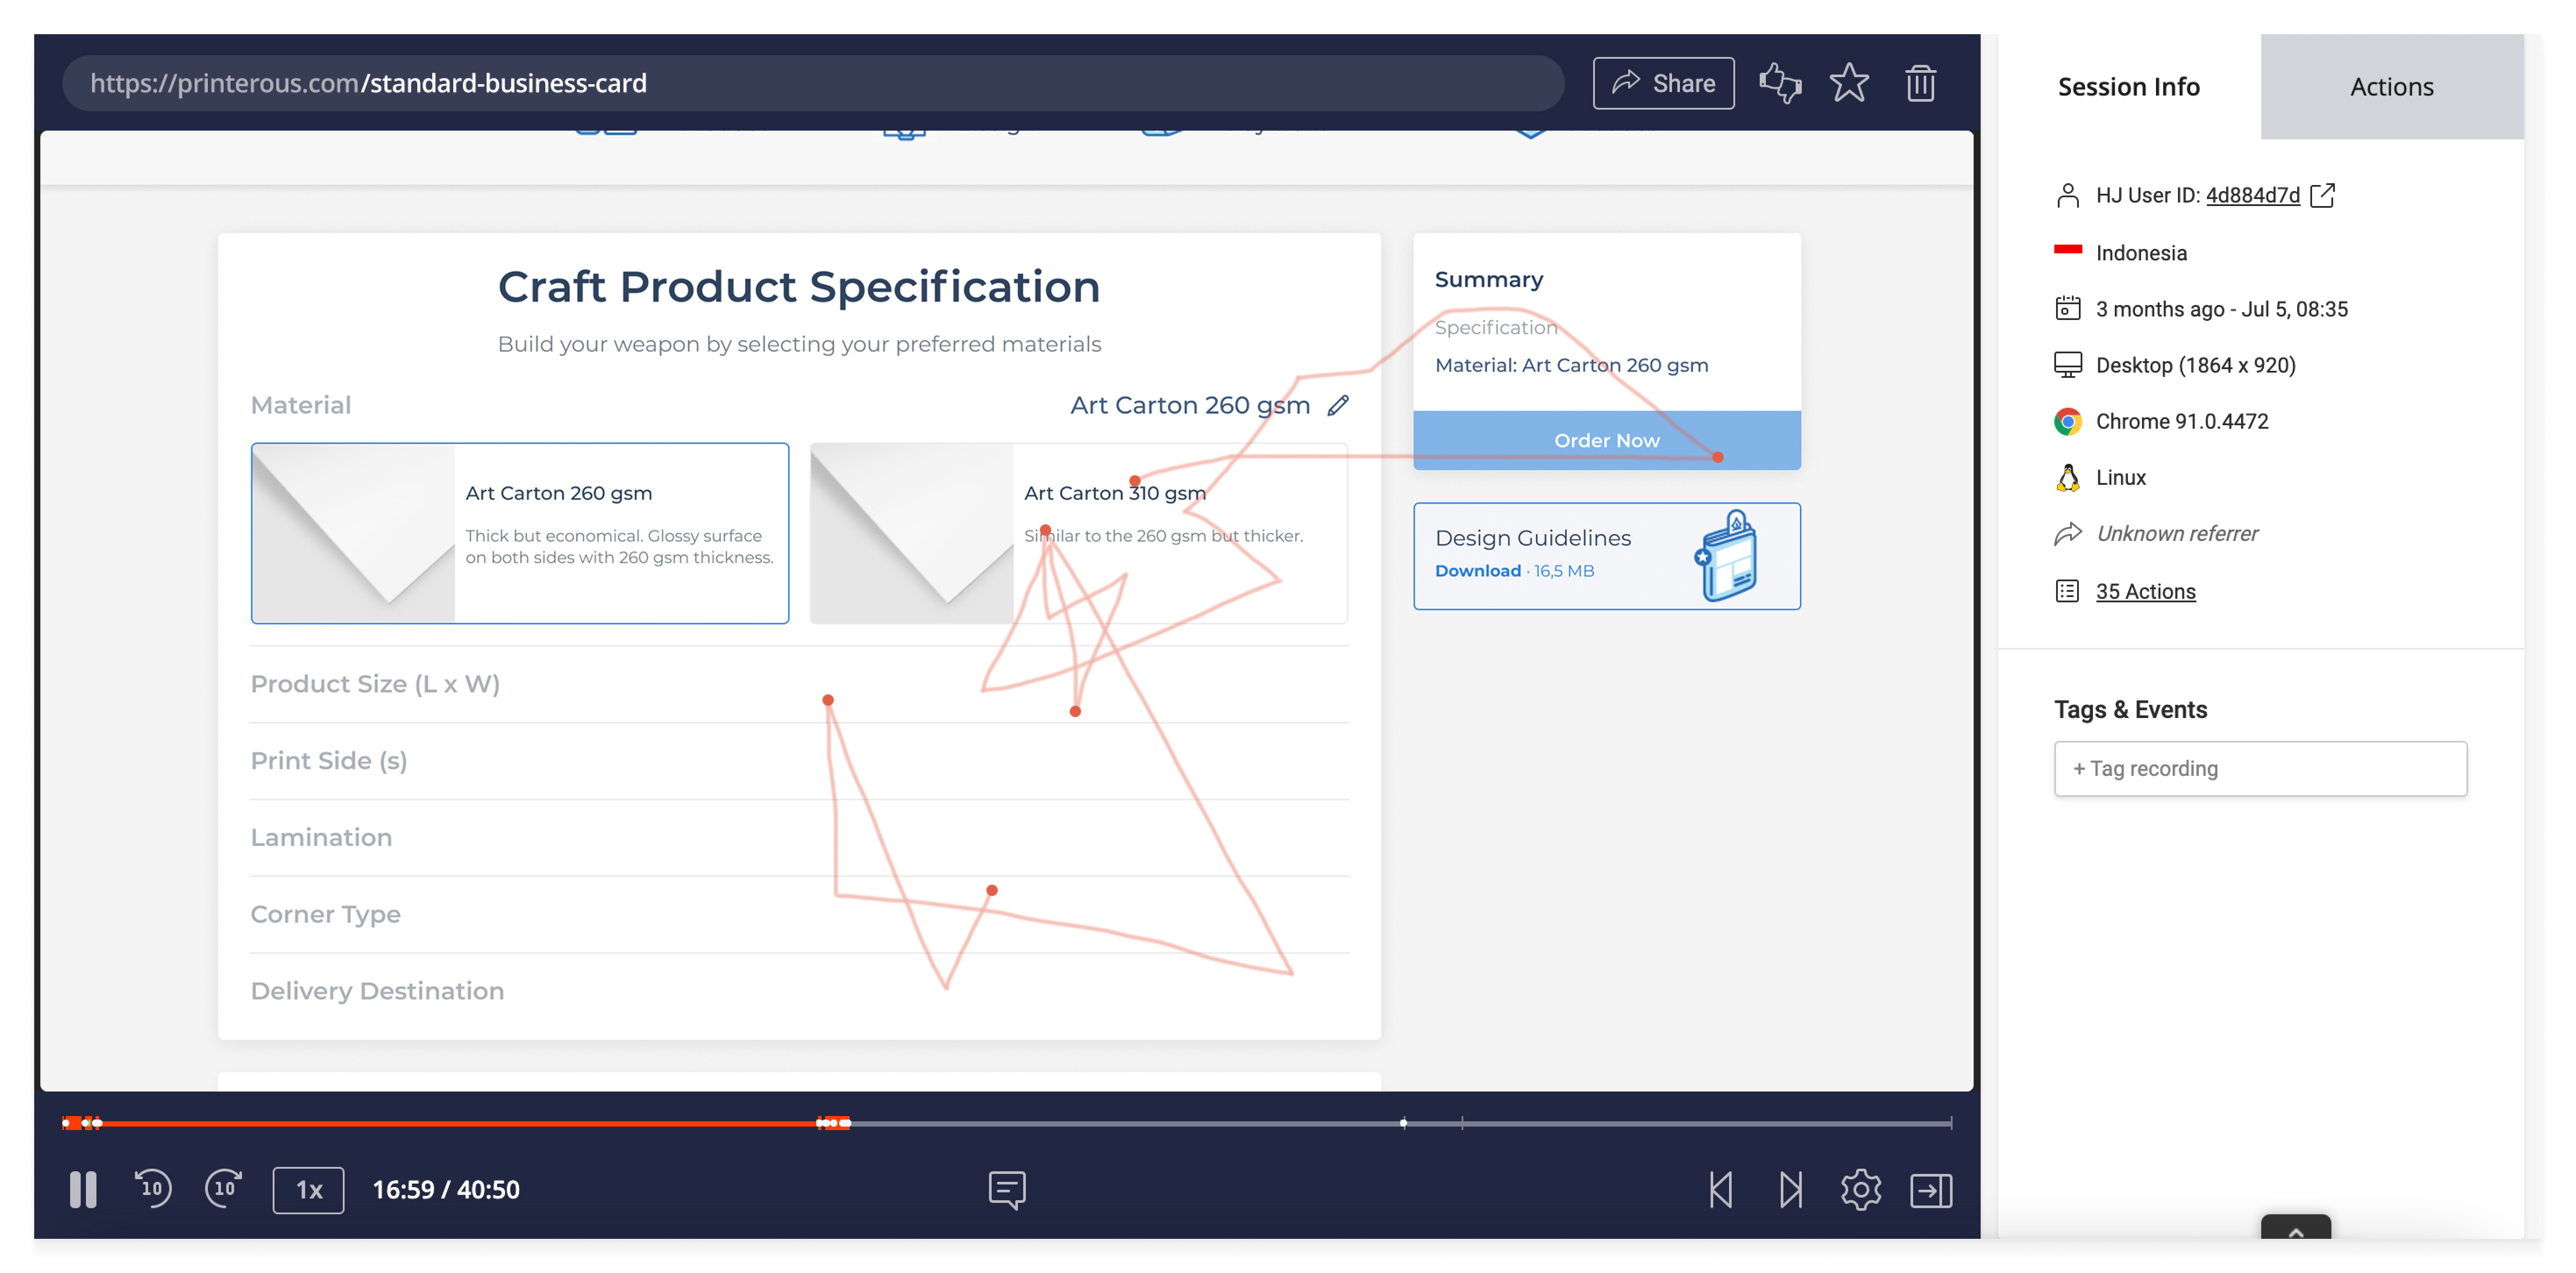Click the Unknown referrer arrow icon
Image resolution: width=2576 pixels, height=1273 pixels.
pos(2067,534)
